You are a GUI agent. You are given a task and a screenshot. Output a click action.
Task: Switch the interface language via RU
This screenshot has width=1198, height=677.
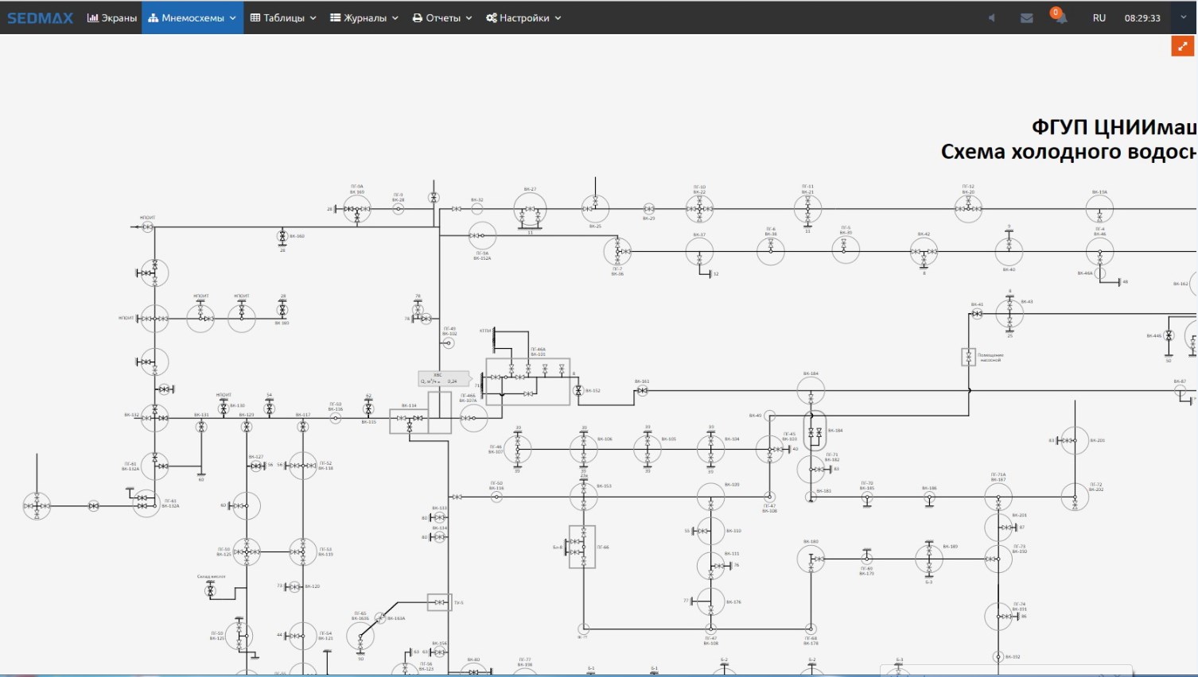pyautogui.click(x=1099, y=17)
